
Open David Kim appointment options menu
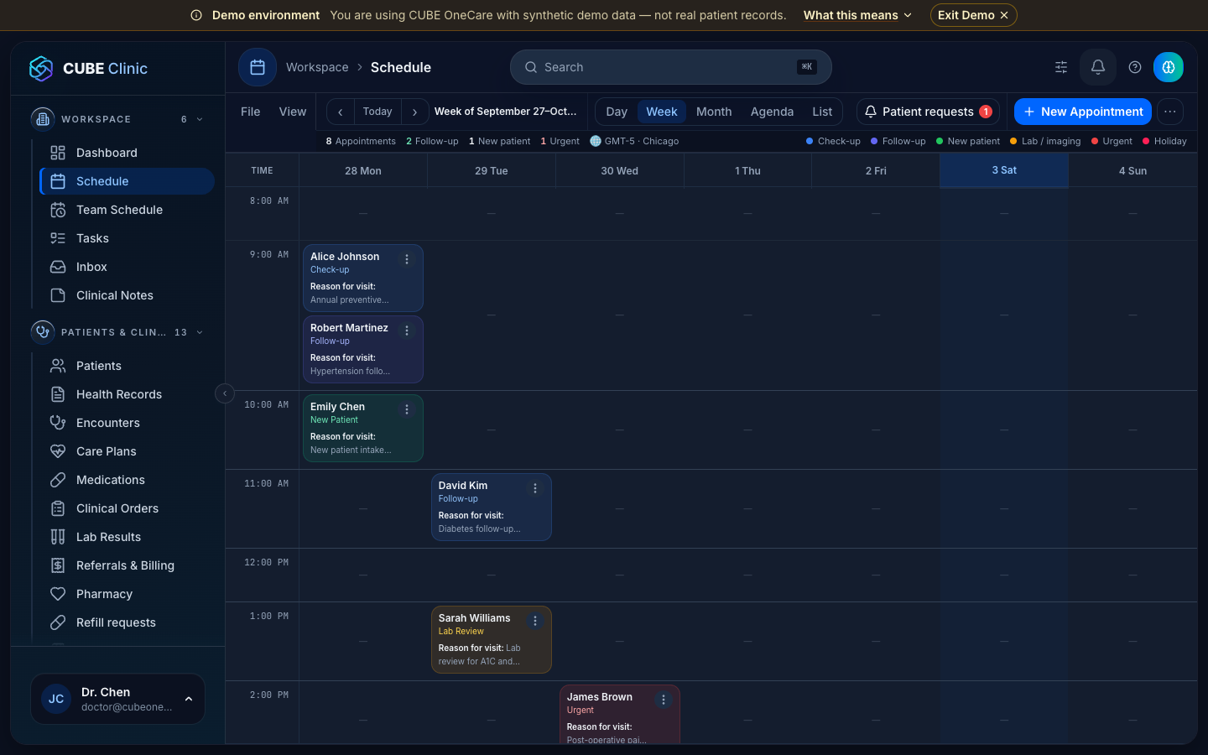click(535, 488)
